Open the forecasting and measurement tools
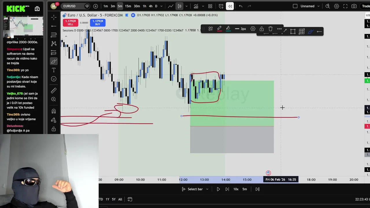Image resolution: width=370 pixels, height=208 pixels. pyautogui.click(x=54, y=53)
